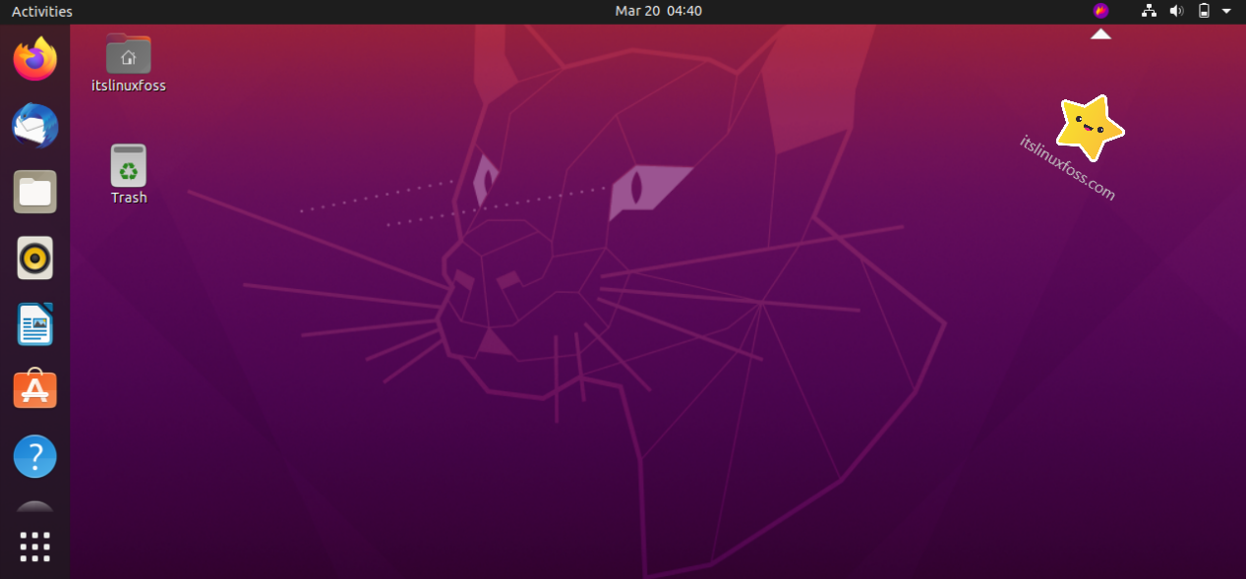Open the Files manager dock icon
This screenshot has width=1246, height=579.
(35, 192)
